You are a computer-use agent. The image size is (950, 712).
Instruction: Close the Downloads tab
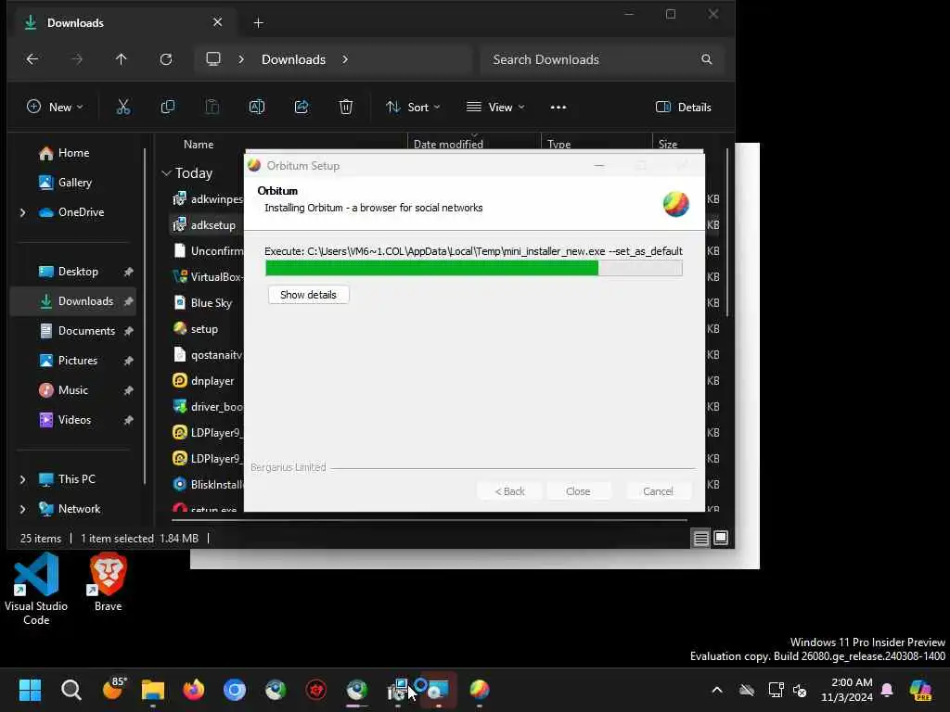point(217,22)
